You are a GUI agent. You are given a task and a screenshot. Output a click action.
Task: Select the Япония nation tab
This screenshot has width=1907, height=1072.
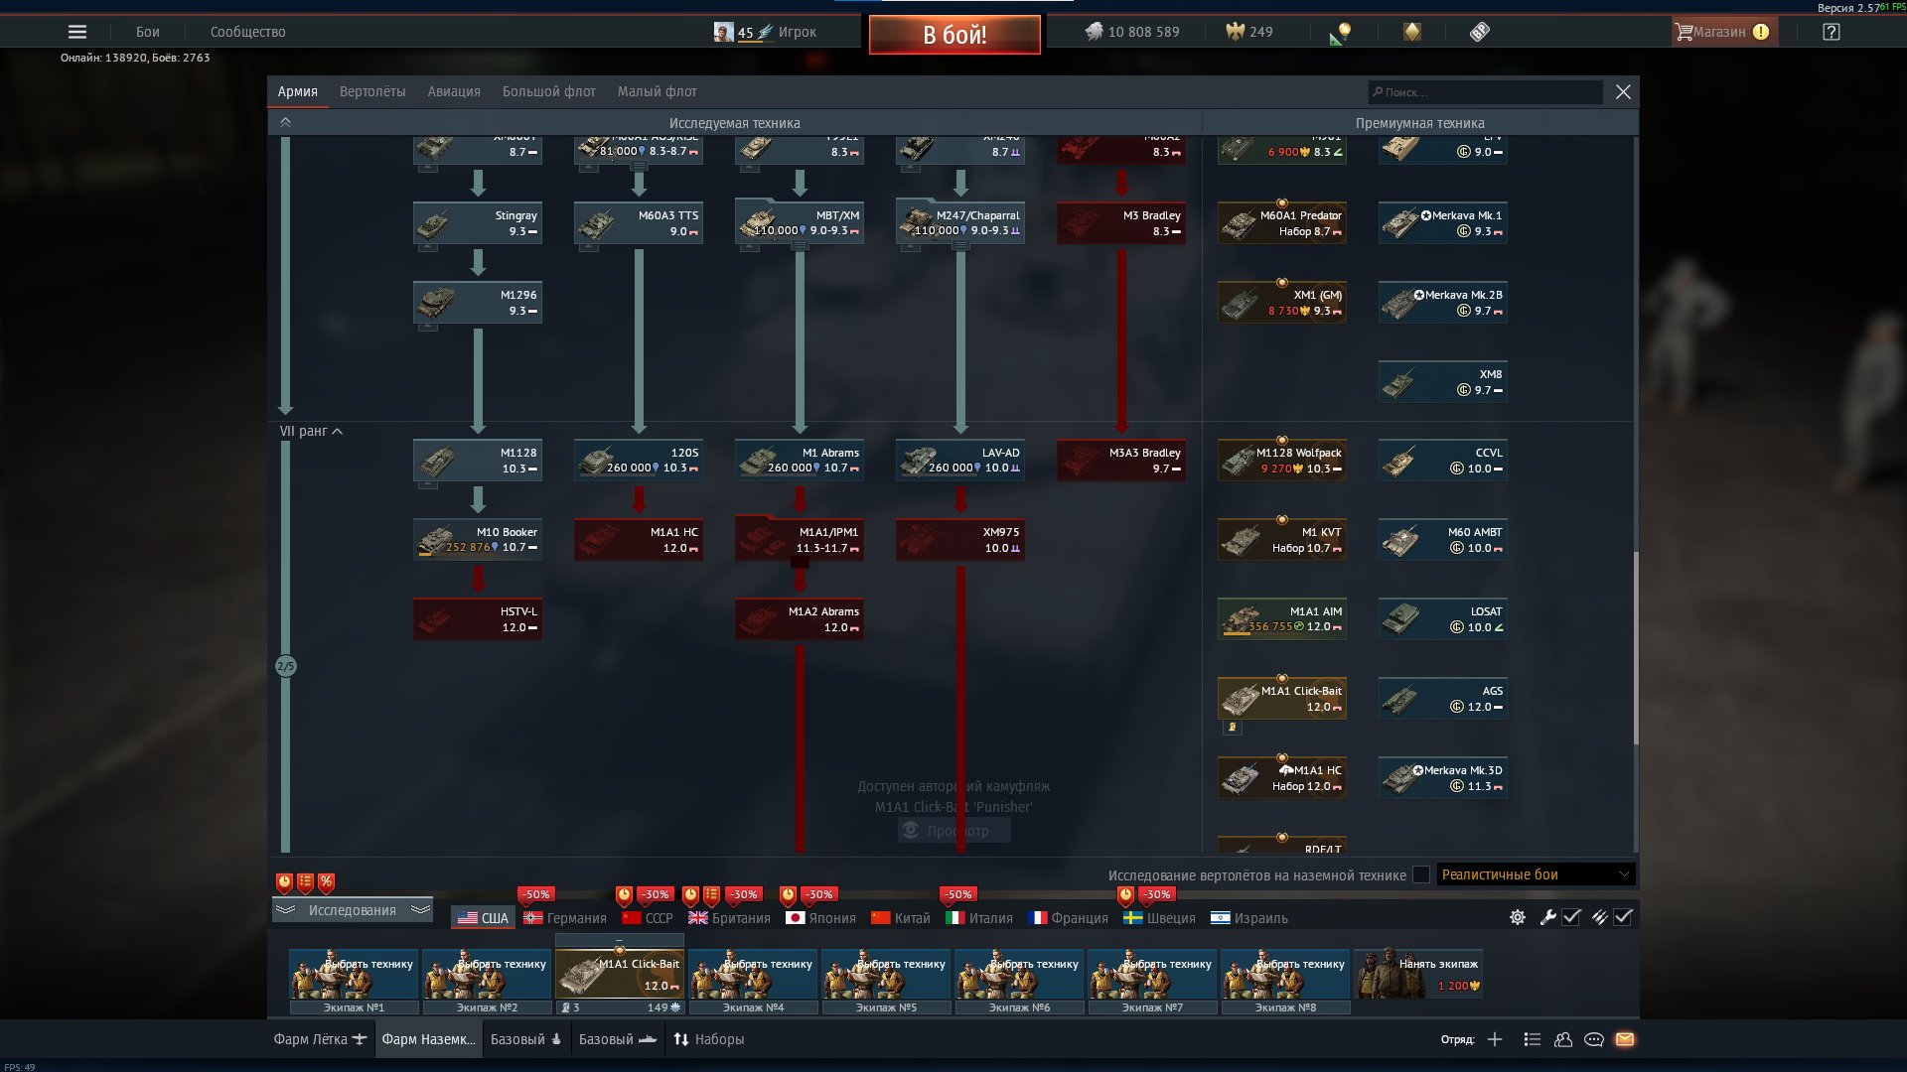820,918
